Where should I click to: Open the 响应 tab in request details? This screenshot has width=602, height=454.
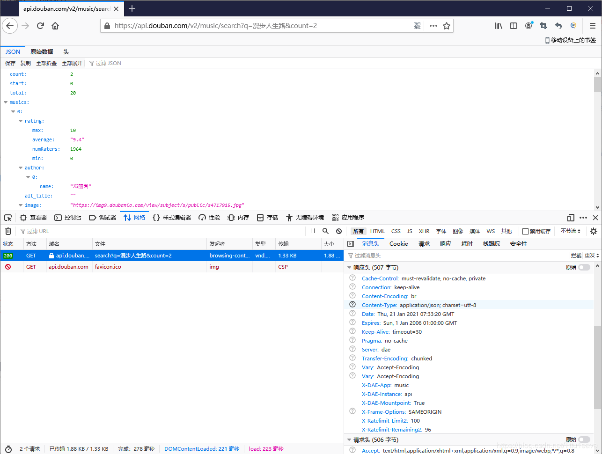tap(446, 244)
